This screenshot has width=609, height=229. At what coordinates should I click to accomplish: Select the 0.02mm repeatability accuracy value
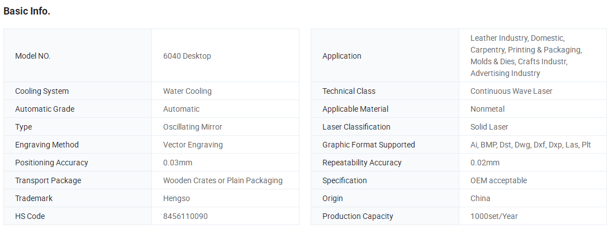[x=485, y=163]
